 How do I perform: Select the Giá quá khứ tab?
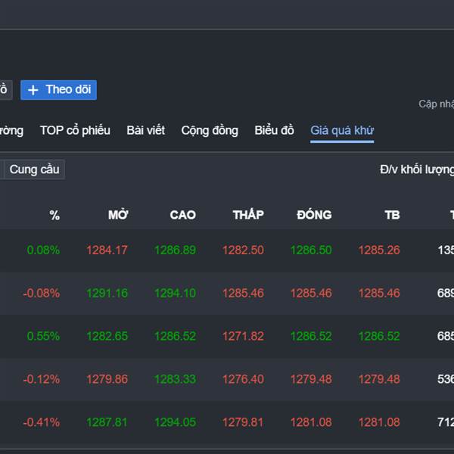click(x=342, y=131)
